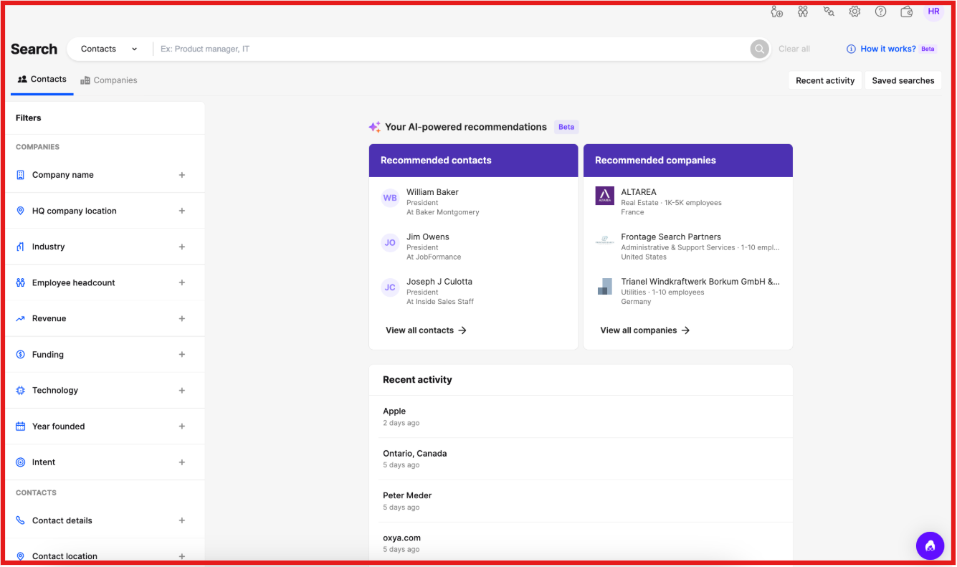Click the Industry filter icon

coord(20,247)
